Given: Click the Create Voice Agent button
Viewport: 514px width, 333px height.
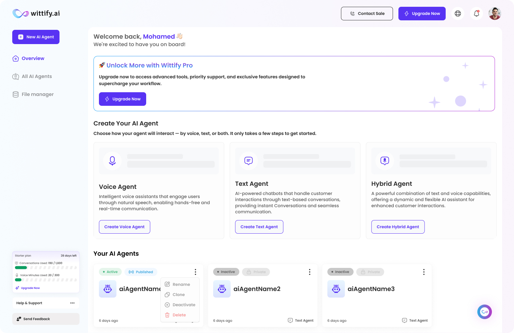Looking at the screenshot, I should click(x=124, y=227).
